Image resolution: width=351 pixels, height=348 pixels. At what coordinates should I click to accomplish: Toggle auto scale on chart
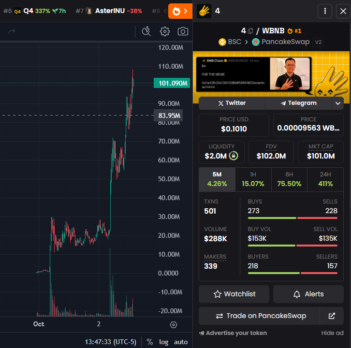click(x=181, y=342)
